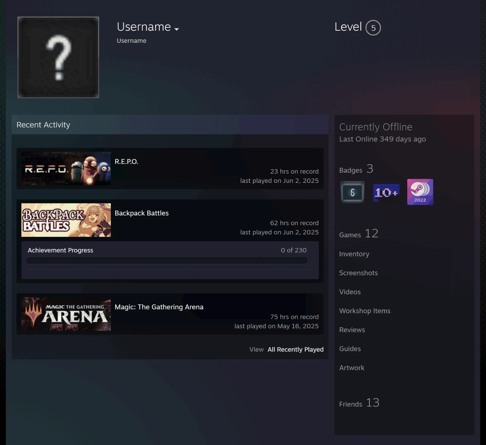Expand the Username dropdown arrow
Image resolution: width=486 pixels, height=445 pixels.
[x=177, y=29]
